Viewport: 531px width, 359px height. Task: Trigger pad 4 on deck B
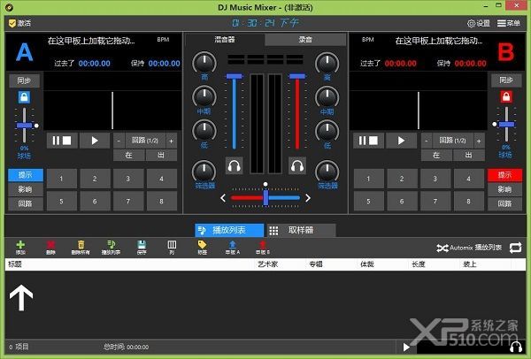pos(469,179)
